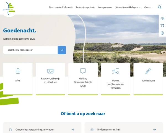Toggle the high contrast mode icon
The height and width of the screenshot is (133, 166).
coord(162,33)
